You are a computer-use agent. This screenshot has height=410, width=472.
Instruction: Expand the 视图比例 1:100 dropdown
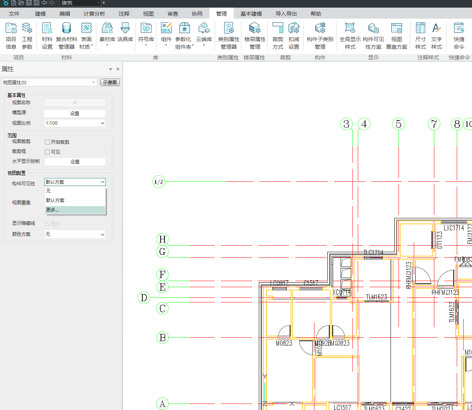pyautogui.click(x=75, y=123)
